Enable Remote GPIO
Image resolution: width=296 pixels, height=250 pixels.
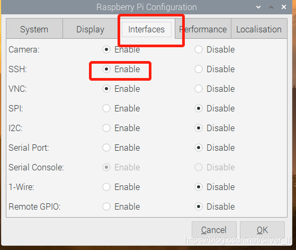click(x=121, y=206)
